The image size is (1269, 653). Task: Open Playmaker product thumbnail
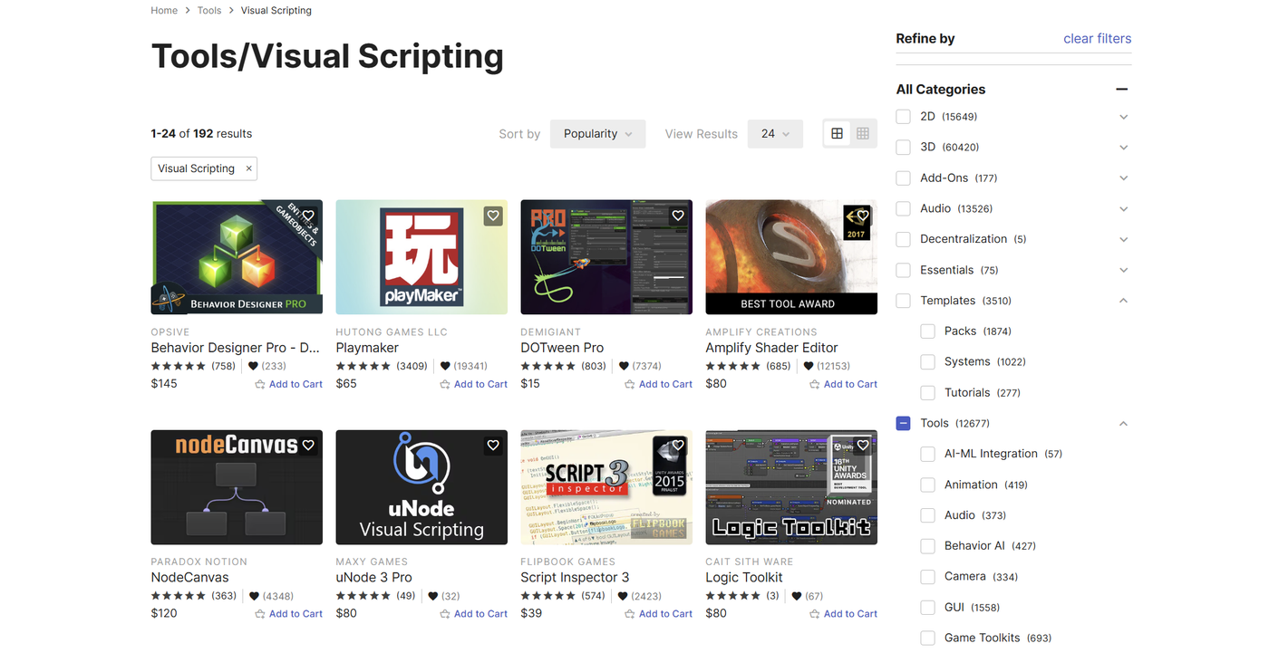coord(421,257)
